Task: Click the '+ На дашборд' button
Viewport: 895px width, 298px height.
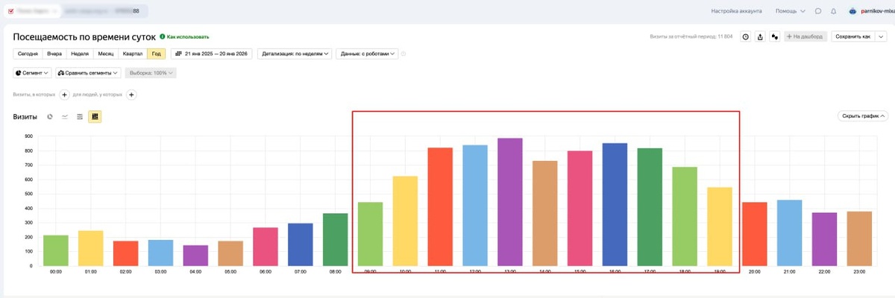Action: pos(805,37)
